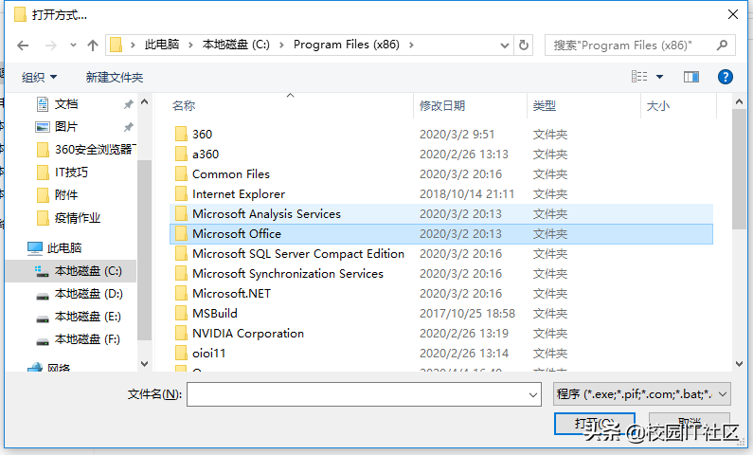Select 此电脑 in the address breadcrumb

162,45
